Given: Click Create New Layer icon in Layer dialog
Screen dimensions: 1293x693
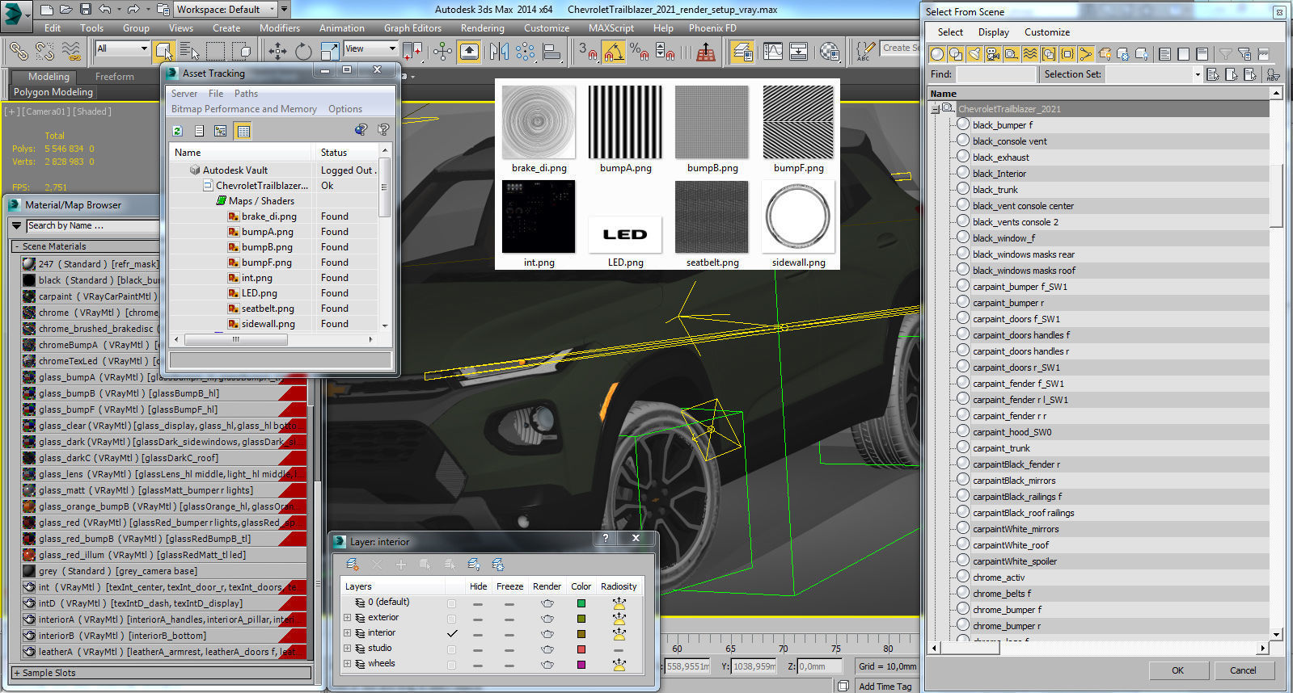Looking at the screenshot, I should [352, 565].
